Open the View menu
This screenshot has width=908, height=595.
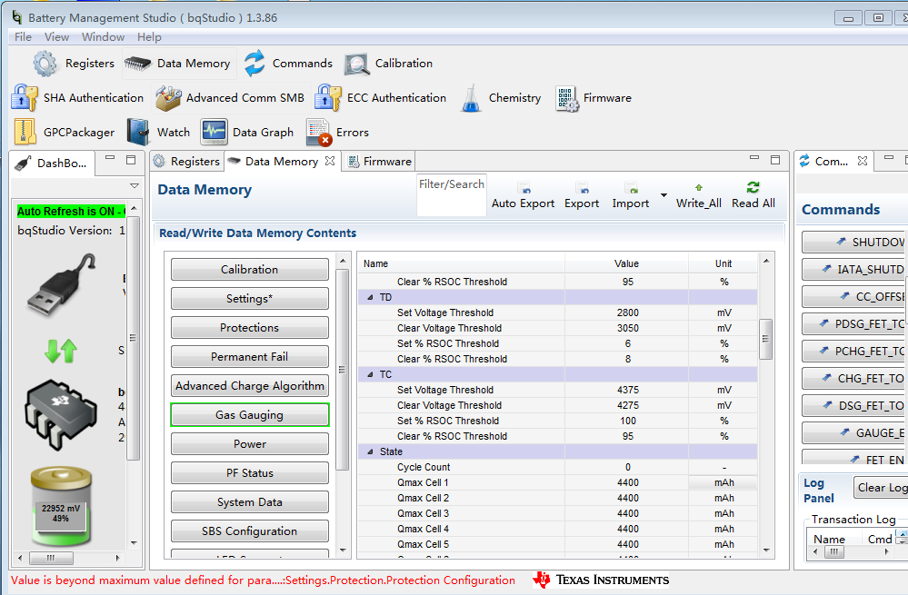point(56,37)
